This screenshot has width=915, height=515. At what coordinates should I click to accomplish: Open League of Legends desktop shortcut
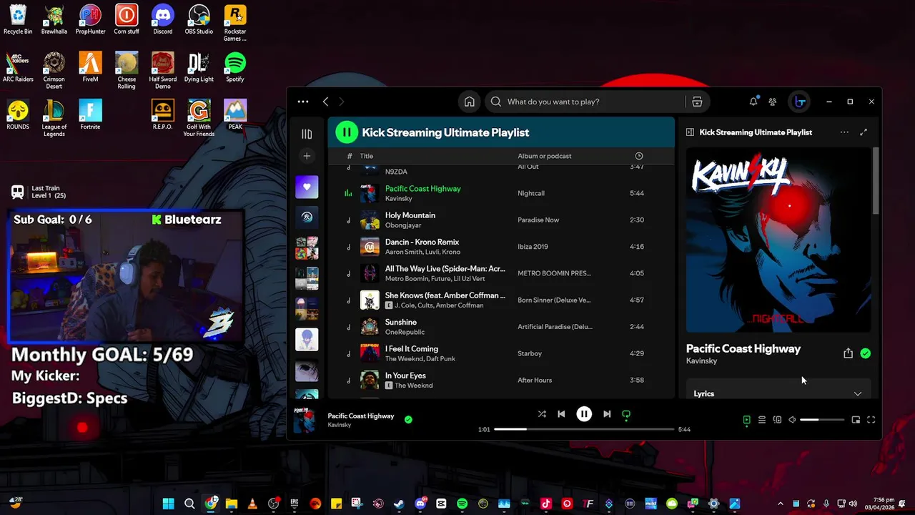[x=54, y=118]
